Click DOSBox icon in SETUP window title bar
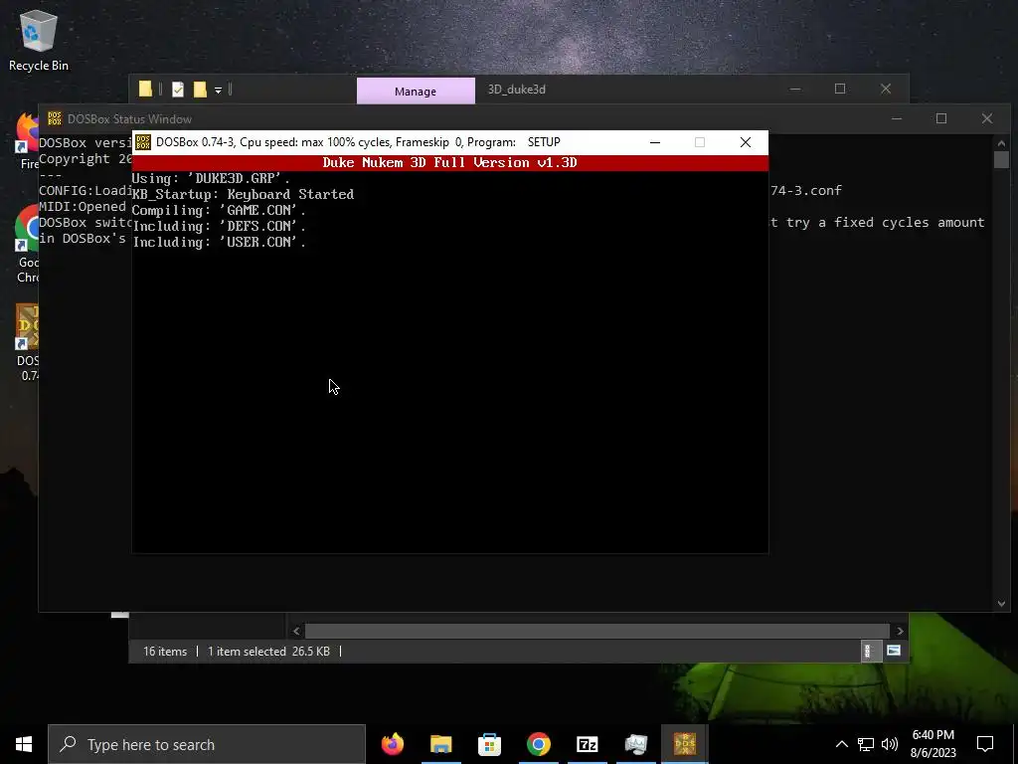Screen dimensions: 1018x764 coord(143,142)
